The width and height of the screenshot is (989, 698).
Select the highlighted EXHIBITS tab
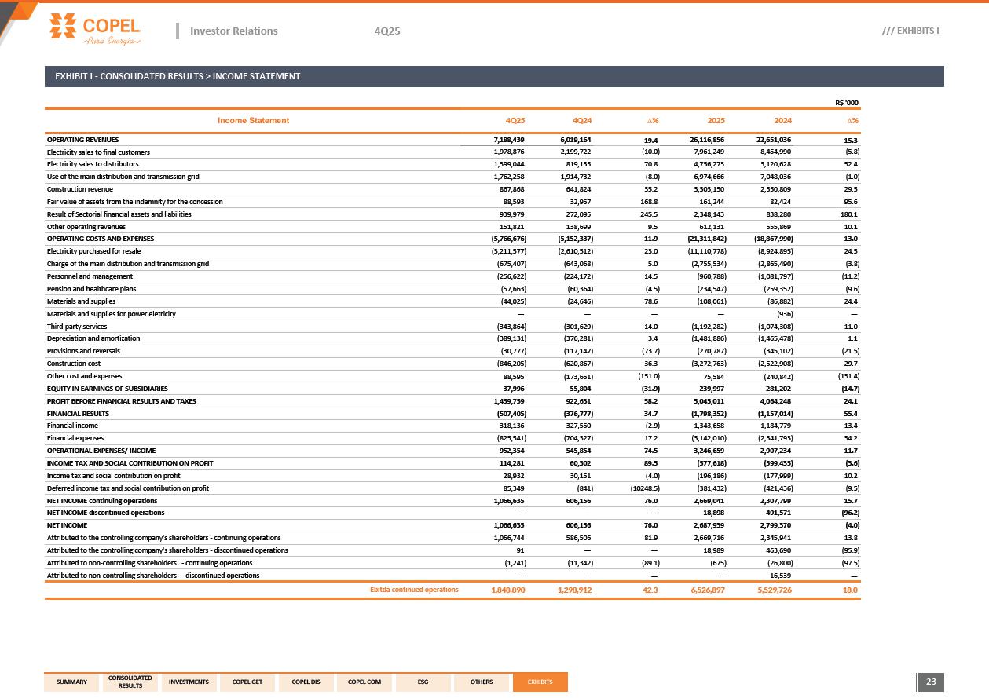click(540, 682)
